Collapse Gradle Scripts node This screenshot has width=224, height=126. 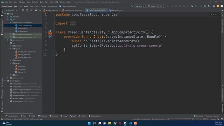pyautogui.click(x=5, y=81)
